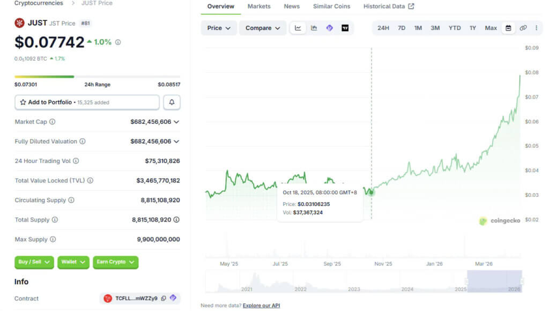Viewport: 549px width, 311px height.
Task: Expand the Buy / Sell dropdown
Action: (x=34, y=262)
